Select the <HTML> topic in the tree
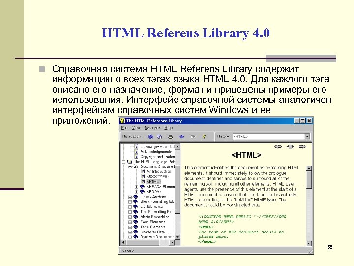 (154, 182)
